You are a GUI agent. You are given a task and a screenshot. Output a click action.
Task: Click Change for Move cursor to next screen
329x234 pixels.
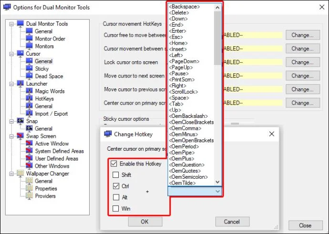tap(303, 76)
